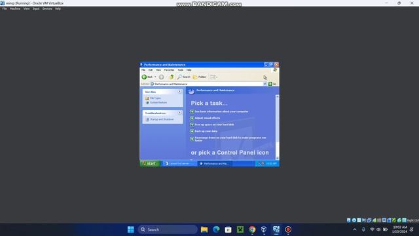Open Minecraft from host taskbar
The width and height of the screenshot is (419, 236).
pyautogui.click(x=240, y=229)
